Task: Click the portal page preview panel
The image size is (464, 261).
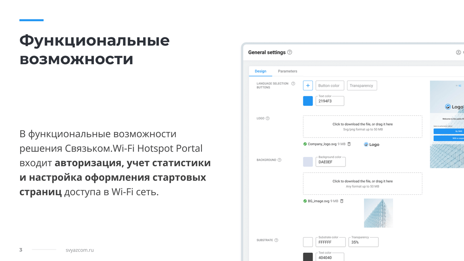Action: click(x=447, y=124)
